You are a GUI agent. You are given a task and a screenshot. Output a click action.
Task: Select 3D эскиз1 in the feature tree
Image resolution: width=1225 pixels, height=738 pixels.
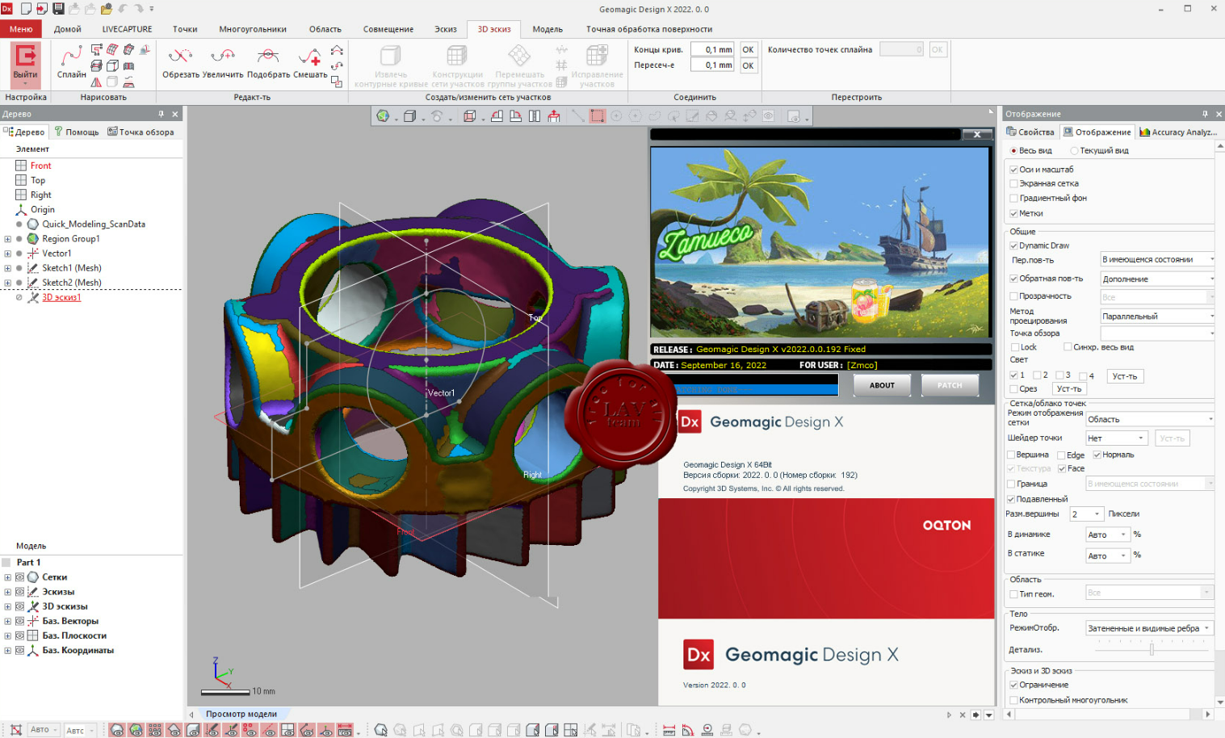point(61,297)
